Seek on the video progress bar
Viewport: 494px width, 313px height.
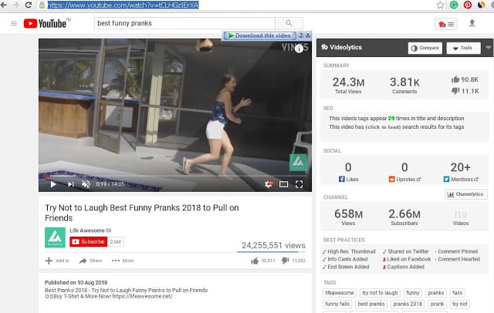pyautogui.click(x=175, y=176)
